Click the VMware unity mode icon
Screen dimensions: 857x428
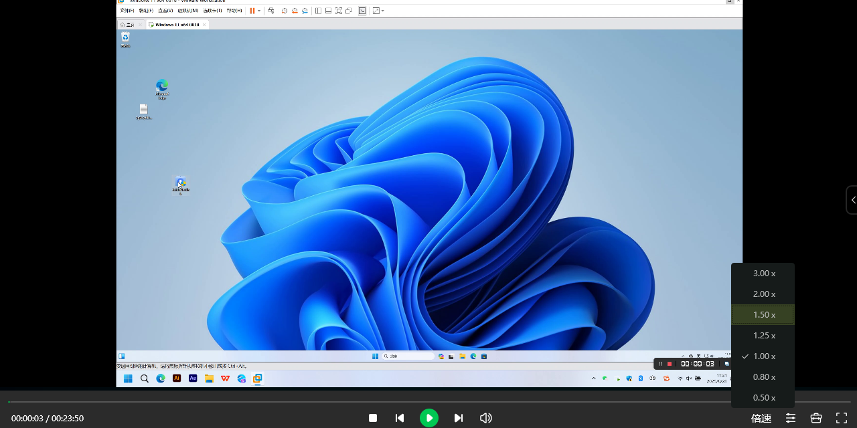(x=349, y=11)
